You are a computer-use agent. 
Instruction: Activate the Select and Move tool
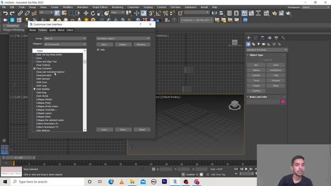pos(86,13)
